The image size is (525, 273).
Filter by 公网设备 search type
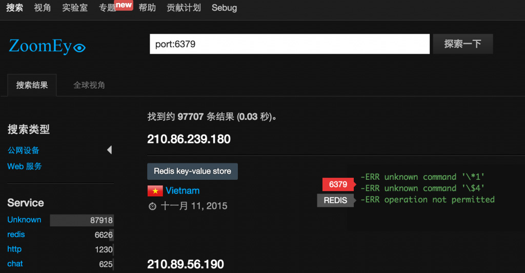(24, 151)
